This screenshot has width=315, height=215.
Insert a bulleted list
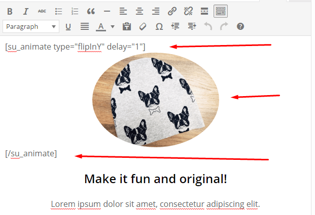58,11
